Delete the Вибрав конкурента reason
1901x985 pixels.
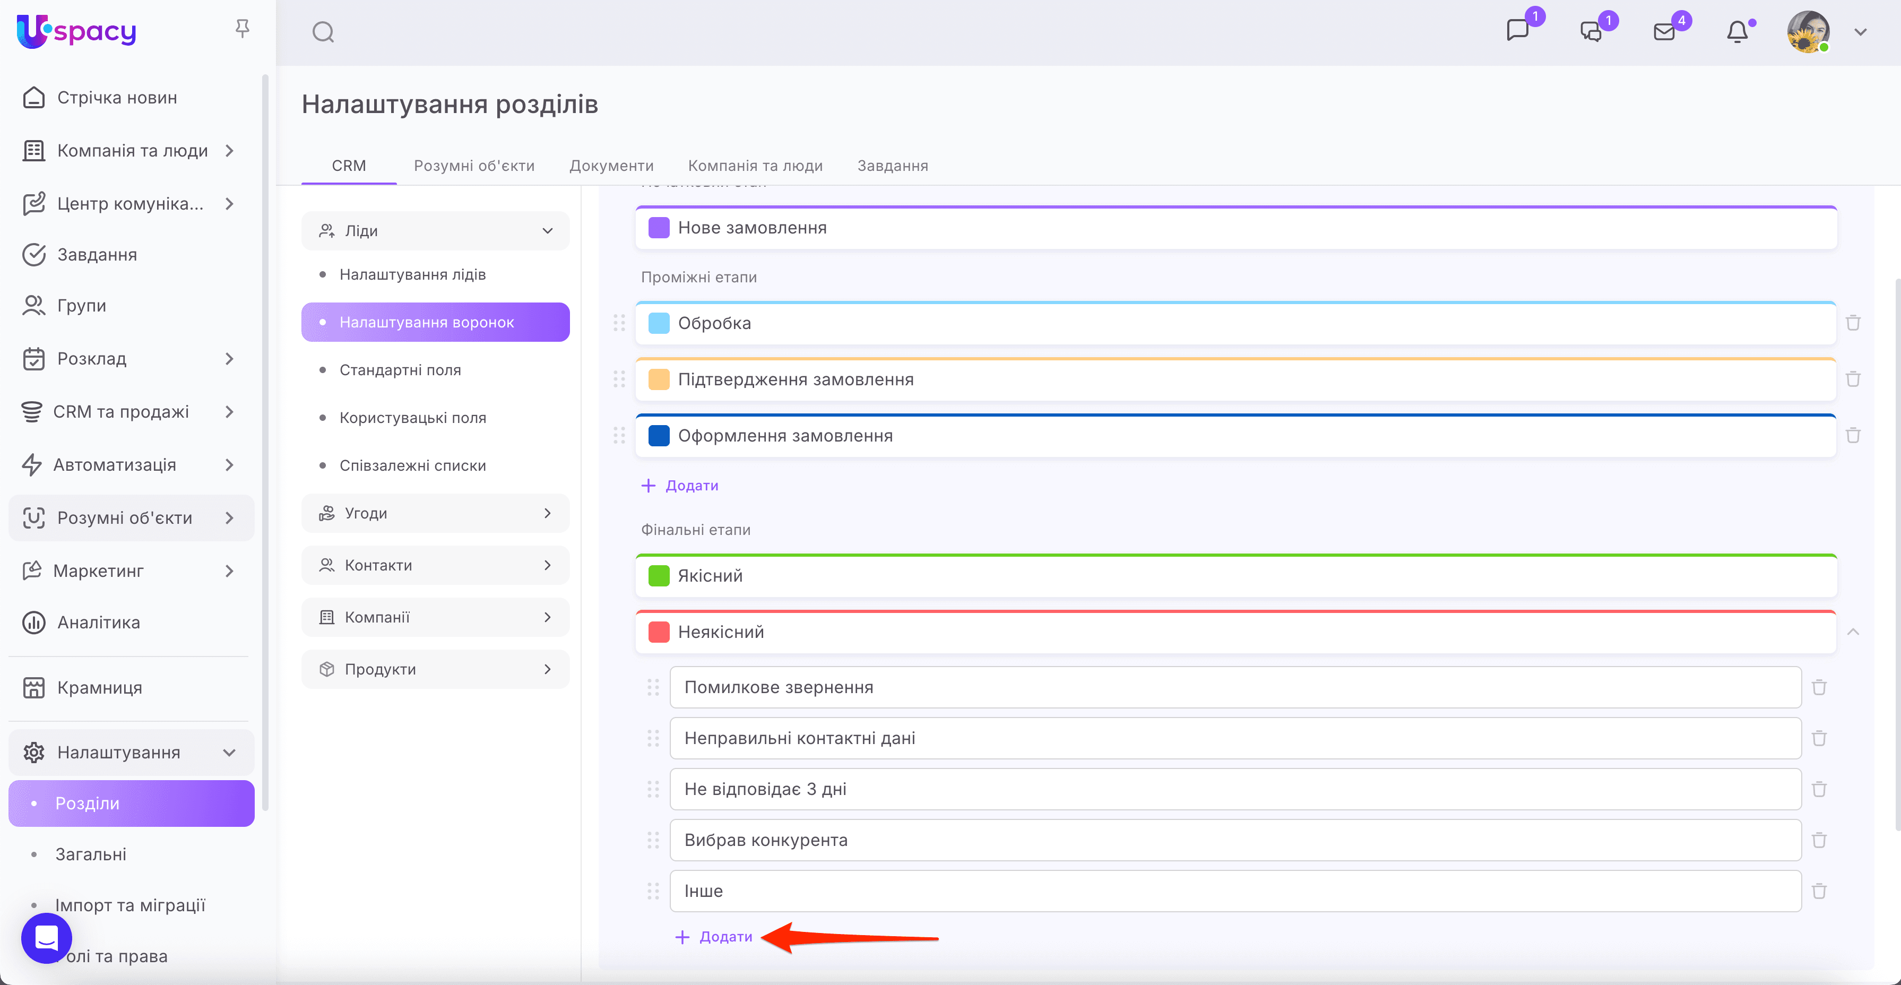pos(1819,841)
